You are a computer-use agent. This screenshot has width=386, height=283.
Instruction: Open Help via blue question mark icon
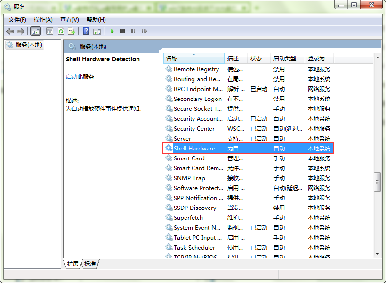(x=86, y=31)
